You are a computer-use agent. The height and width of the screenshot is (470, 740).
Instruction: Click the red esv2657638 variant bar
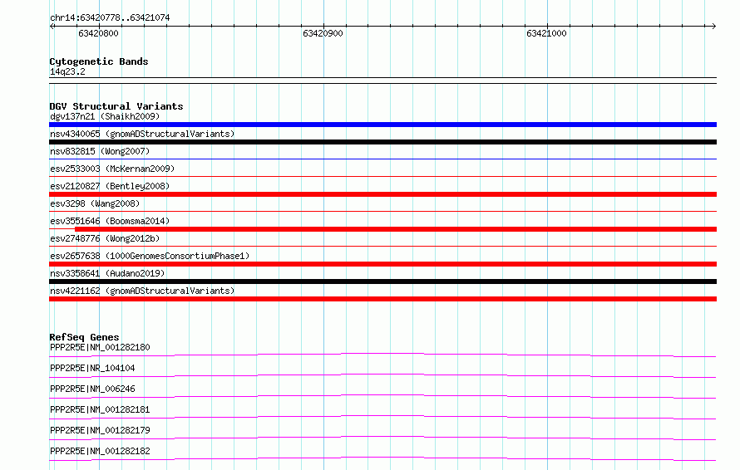pyautogui.click(x=382, y=264)
